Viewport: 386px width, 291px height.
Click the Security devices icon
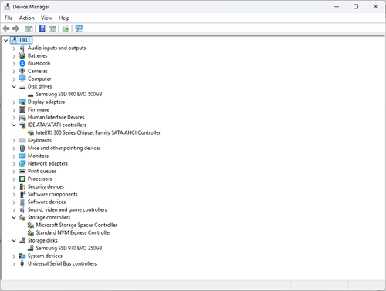click(22, 186)
